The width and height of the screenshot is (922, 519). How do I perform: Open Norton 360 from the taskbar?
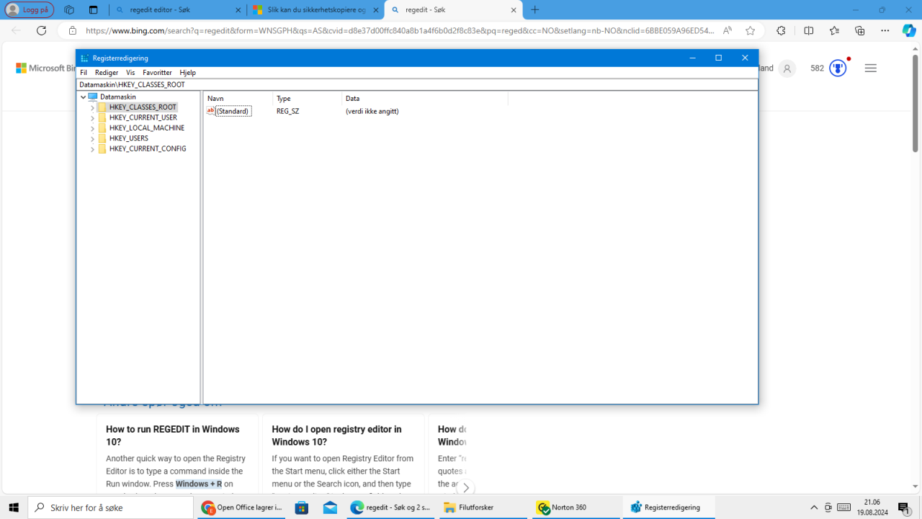568,507
